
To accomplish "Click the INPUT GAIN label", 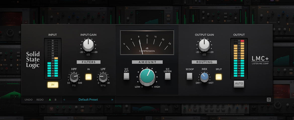I will pos(88,35).
